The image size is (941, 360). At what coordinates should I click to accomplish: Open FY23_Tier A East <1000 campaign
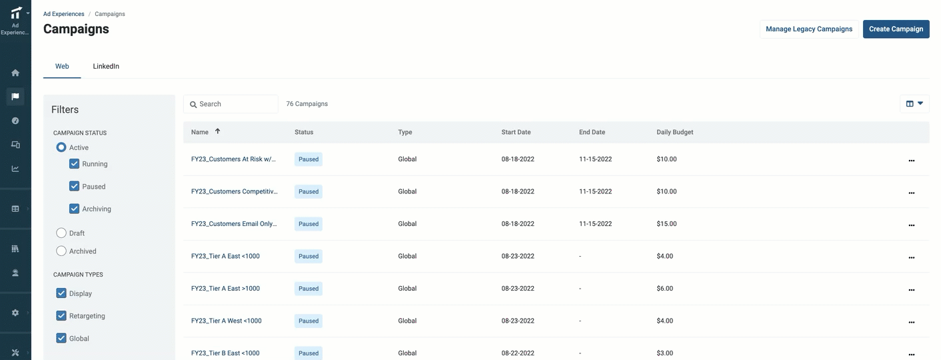225,256
